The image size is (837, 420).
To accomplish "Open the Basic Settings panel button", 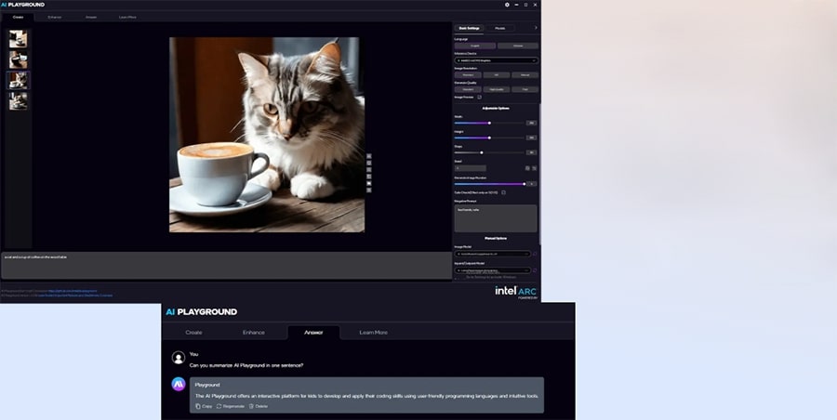I will pyautogui.click(x=469, y=29).
